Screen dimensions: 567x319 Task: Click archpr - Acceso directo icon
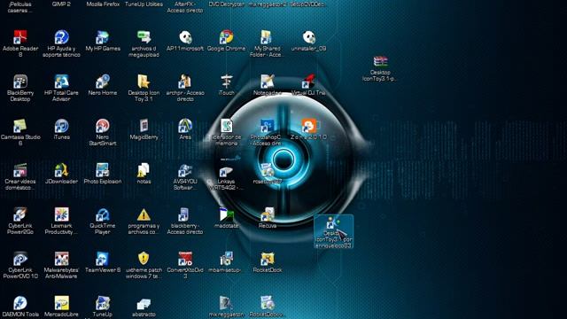(185, 82)
